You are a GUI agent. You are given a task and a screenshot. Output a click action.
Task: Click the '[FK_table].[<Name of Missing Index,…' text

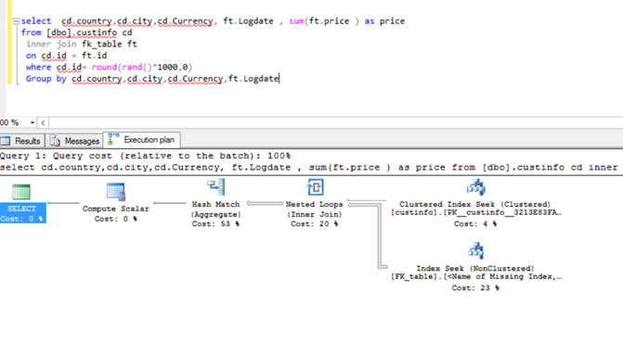click(x=476, y=276)
